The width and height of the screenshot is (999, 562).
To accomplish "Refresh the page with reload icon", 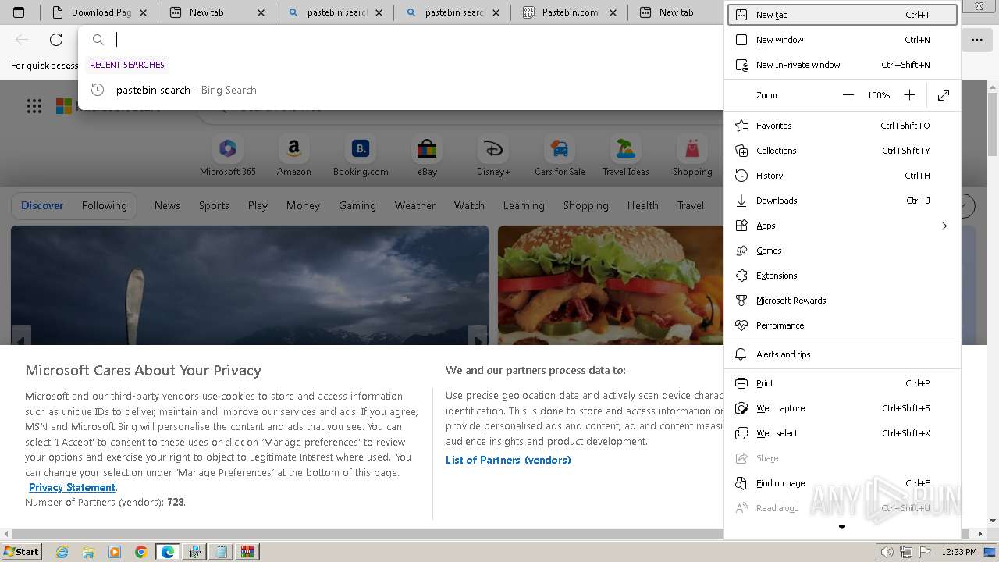I will click(x=56, y=40).
